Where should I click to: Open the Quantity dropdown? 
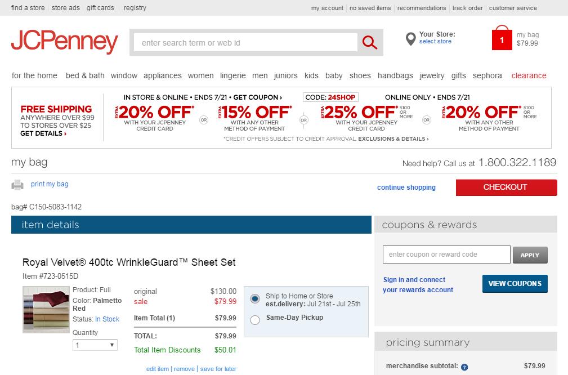pos(94,345)
